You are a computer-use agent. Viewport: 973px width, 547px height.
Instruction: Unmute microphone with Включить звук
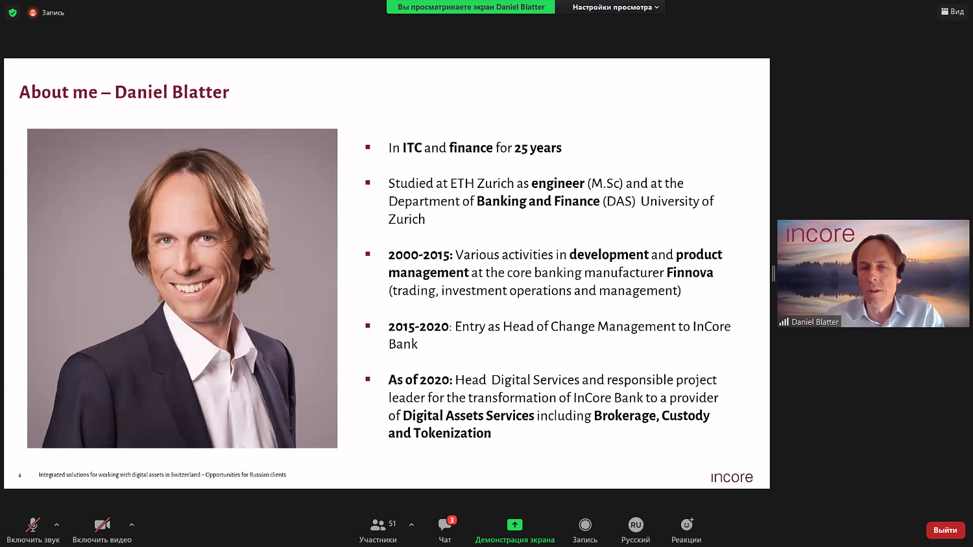(x=33, y=530)
